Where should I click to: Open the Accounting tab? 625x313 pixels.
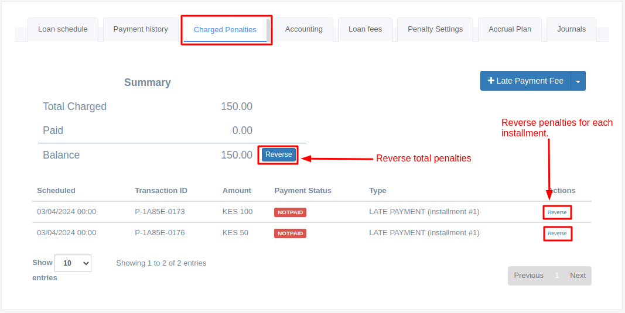(x=304, y=29)
